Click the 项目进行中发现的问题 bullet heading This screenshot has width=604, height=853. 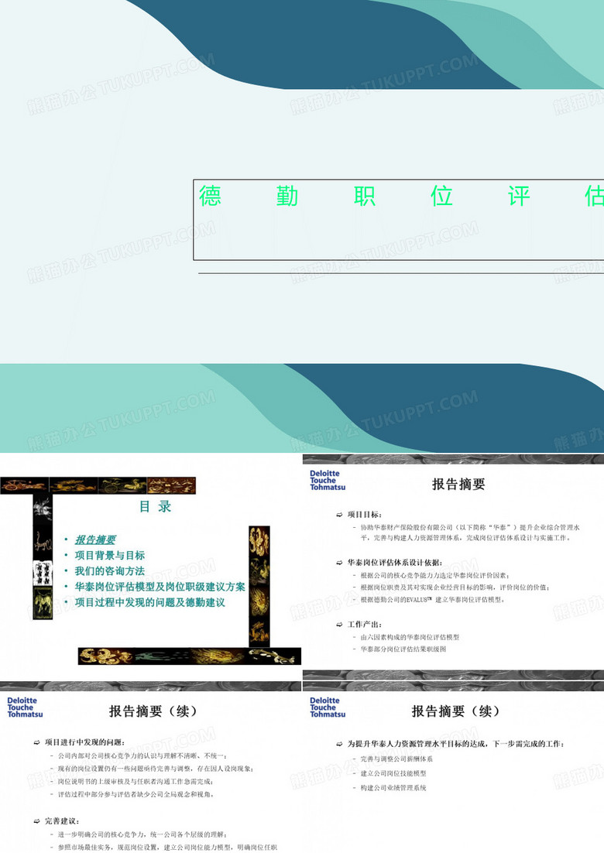85,742
